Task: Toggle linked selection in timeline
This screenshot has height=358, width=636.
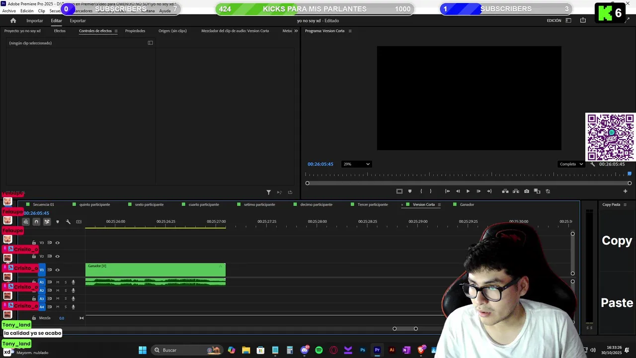Action: point(47,222)
